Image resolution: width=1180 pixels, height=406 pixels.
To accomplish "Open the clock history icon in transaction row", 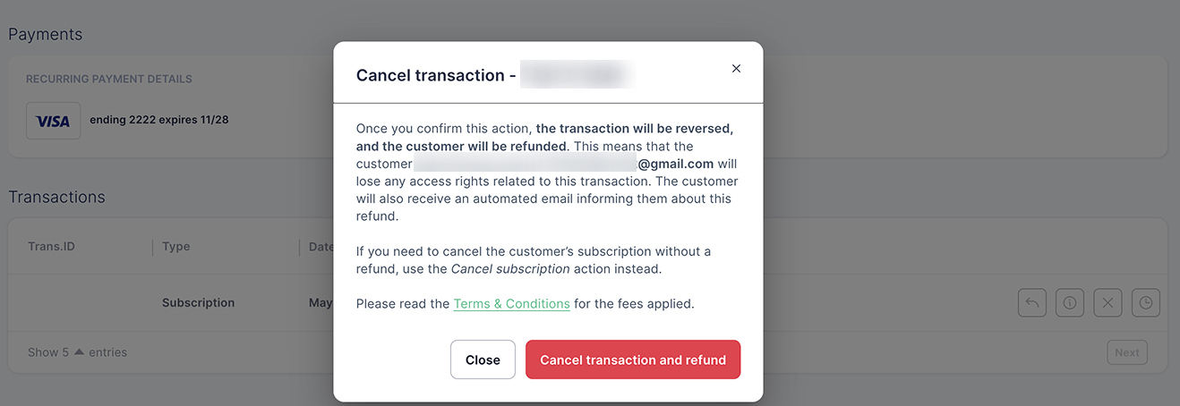I will click(x=1146, y=302).
